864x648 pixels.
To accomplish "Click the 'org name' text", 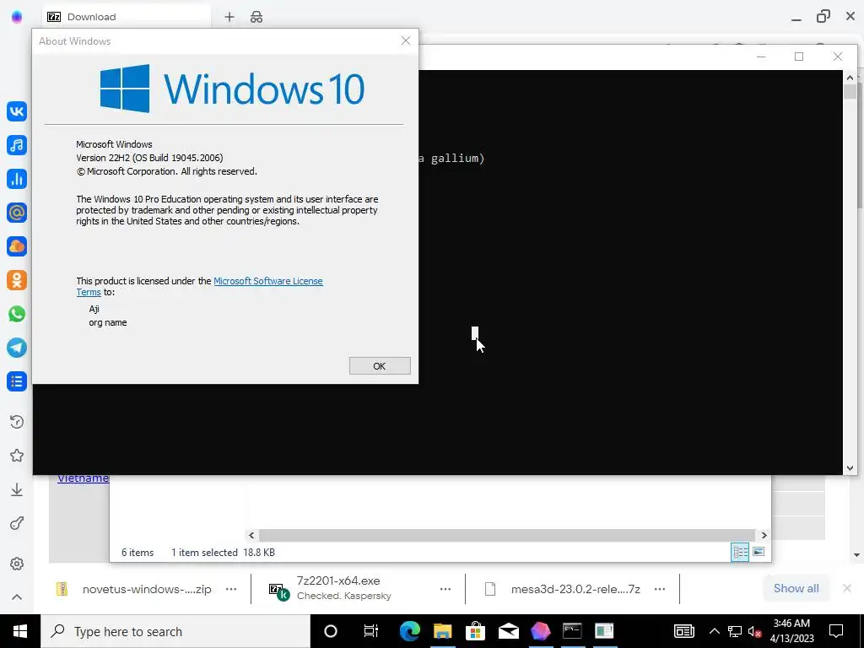I will (x=107, y=322).
